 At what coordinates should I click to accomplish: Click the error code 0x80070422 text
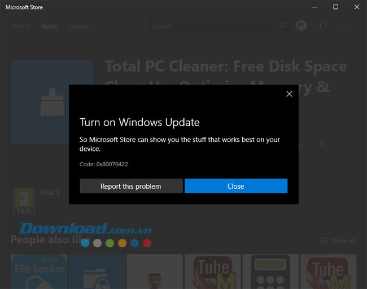[x=104, y=164]
